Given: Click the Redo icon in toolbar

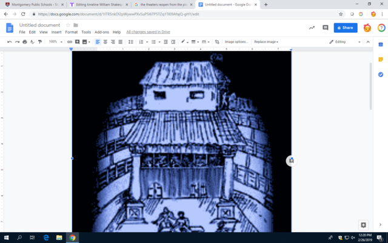Looking at the screenshot, I should [x=17, y=42].
